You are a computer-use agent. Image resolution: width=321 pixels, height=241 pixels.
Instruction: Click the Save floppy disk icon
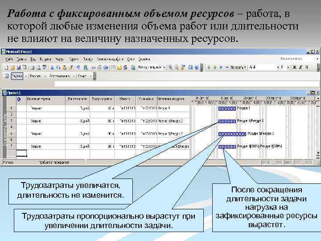[19, 67]
